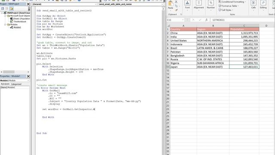
Task: Click the 1,313,973,713 population cell
Action: tap(244, 33)
